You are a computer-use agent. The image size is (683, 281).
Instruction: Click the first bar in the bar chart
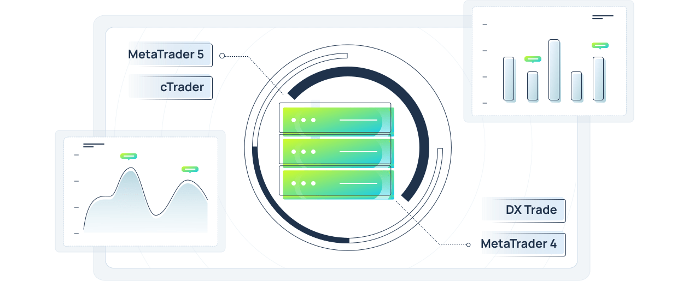[x=509, y=79]
